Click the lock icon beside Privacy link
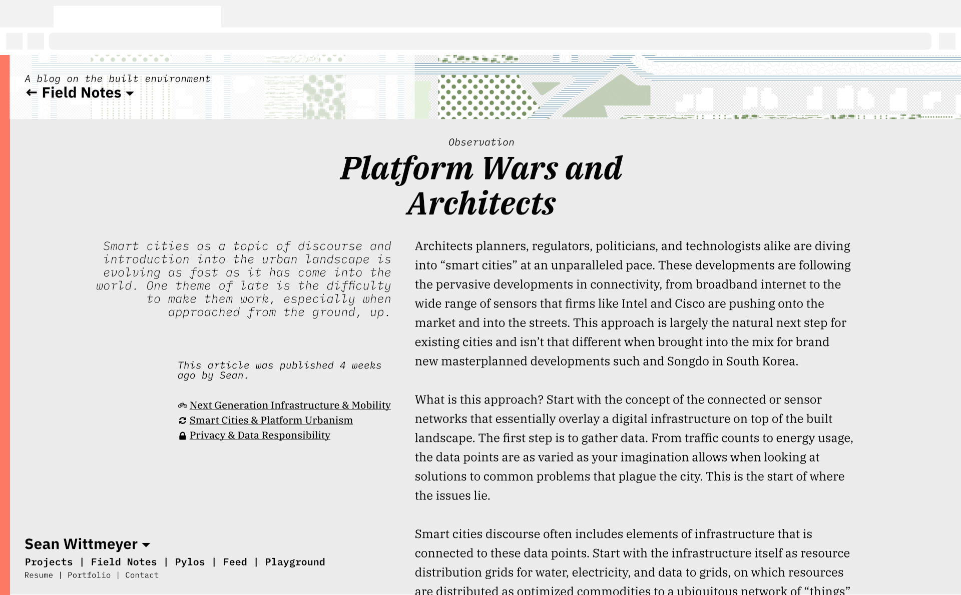 (x=182, y=435)
